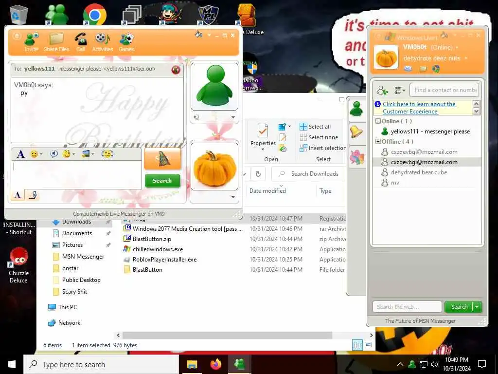Screen dimensions: 498x374
Task: Send a nudge with the shaking smiley
Action: pos(107,154)
